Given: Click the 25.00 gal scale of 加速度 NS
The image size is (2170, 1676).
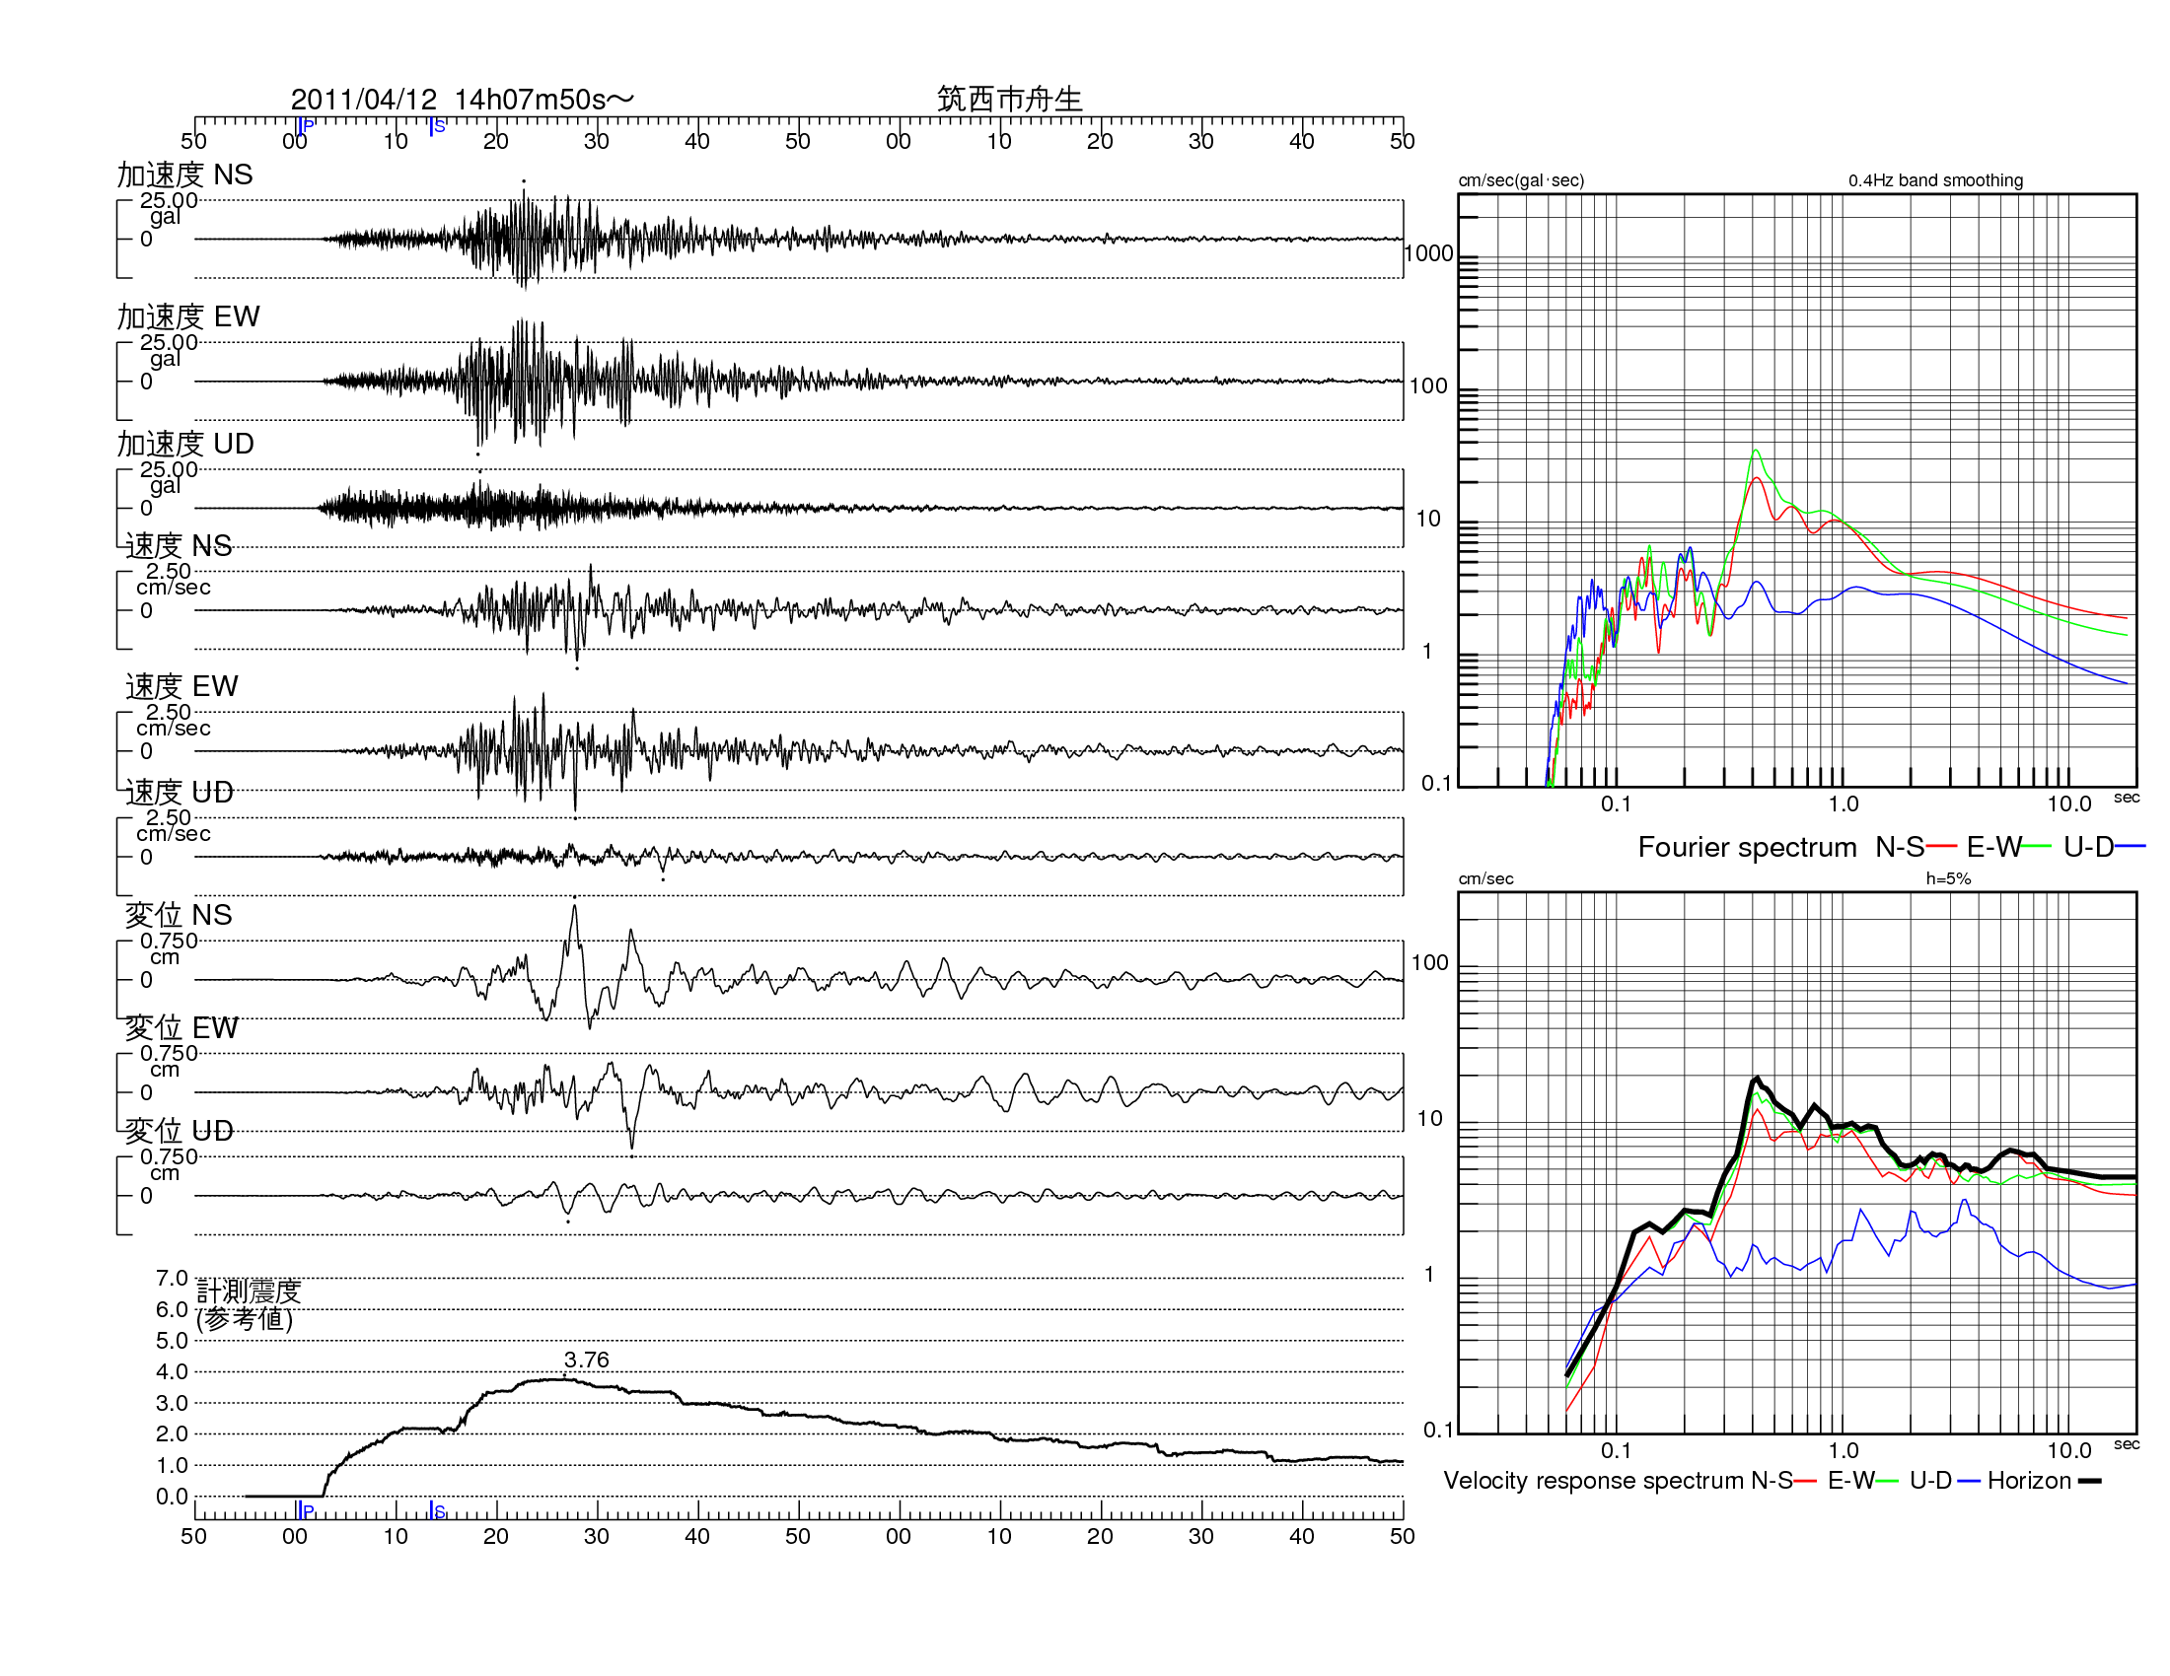Looking at the screenshot, I should tap(169, 207).
